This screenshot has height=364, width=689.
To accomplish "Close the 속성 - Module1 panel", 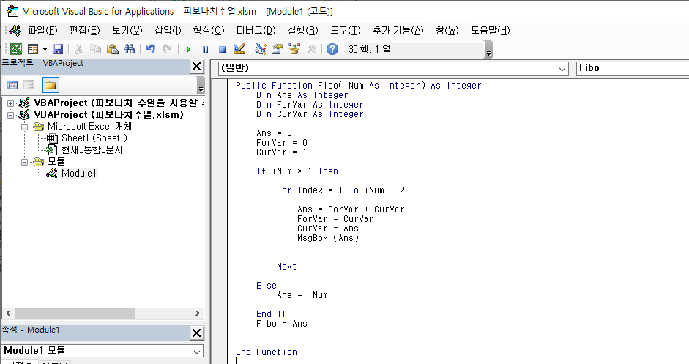I will pos(197,333).
